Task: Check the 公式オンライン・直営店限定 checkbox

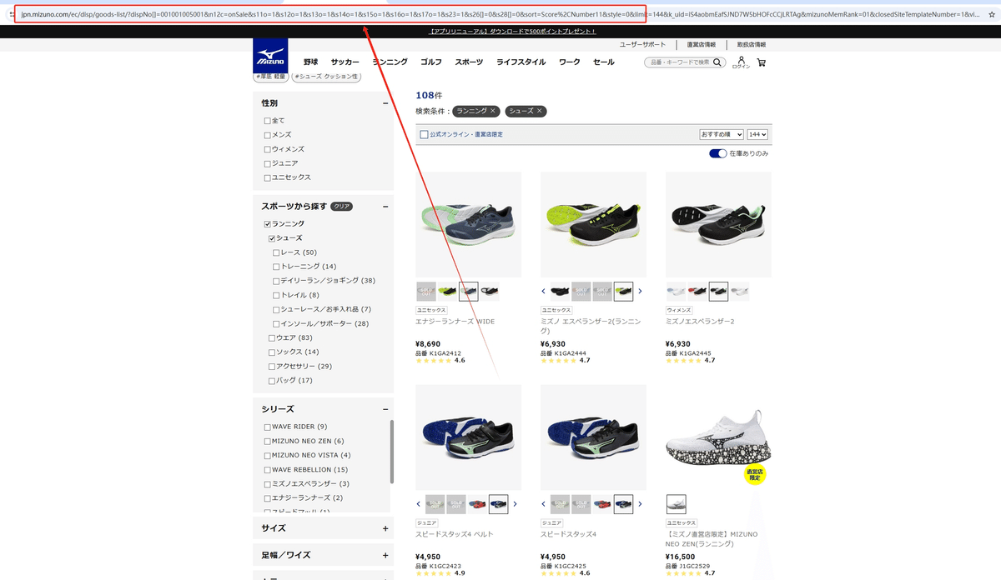Action: coord(424,134)
